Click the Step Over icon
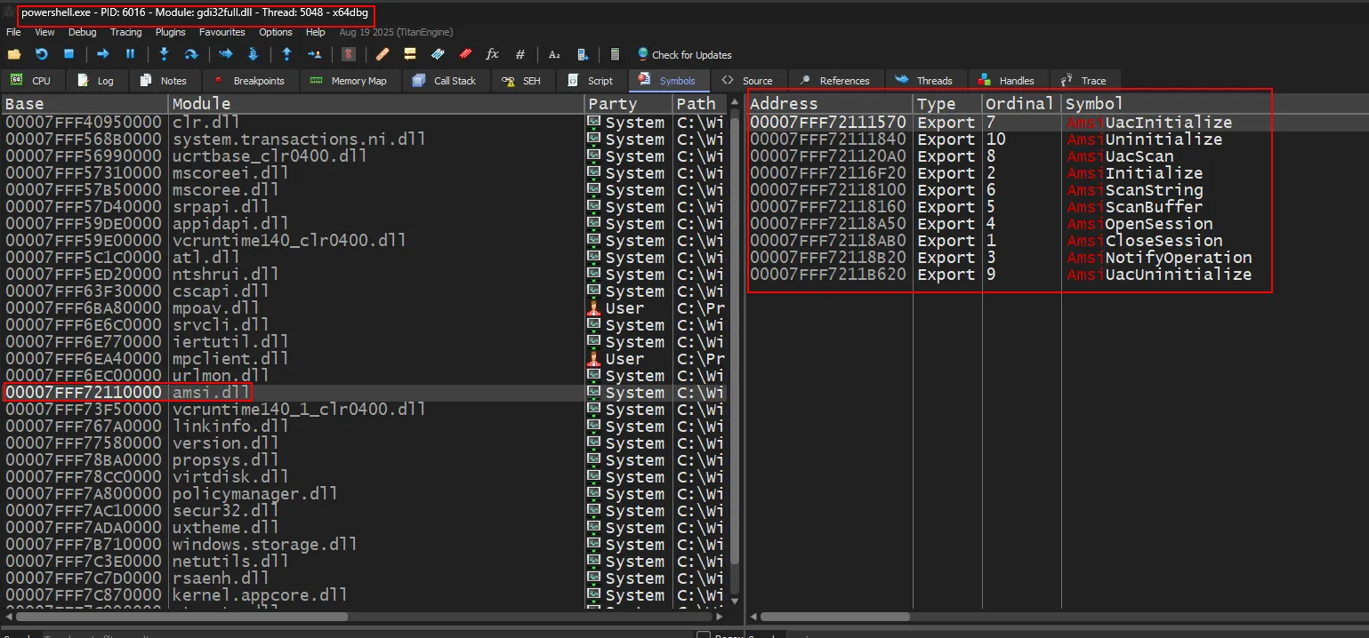Viewport: 1369px width, 638px height. (190, 54)
